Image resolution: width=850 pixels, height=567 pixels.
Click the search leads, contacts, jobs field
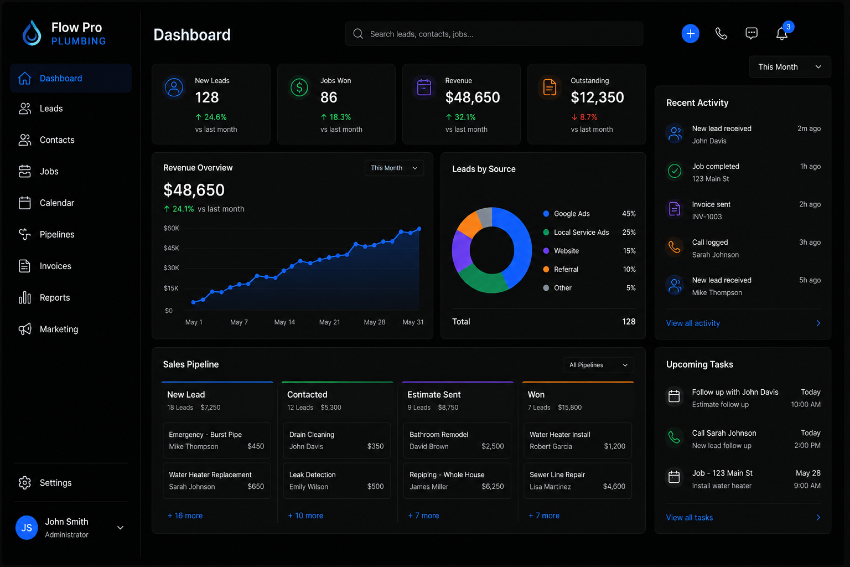pos(494,34)
